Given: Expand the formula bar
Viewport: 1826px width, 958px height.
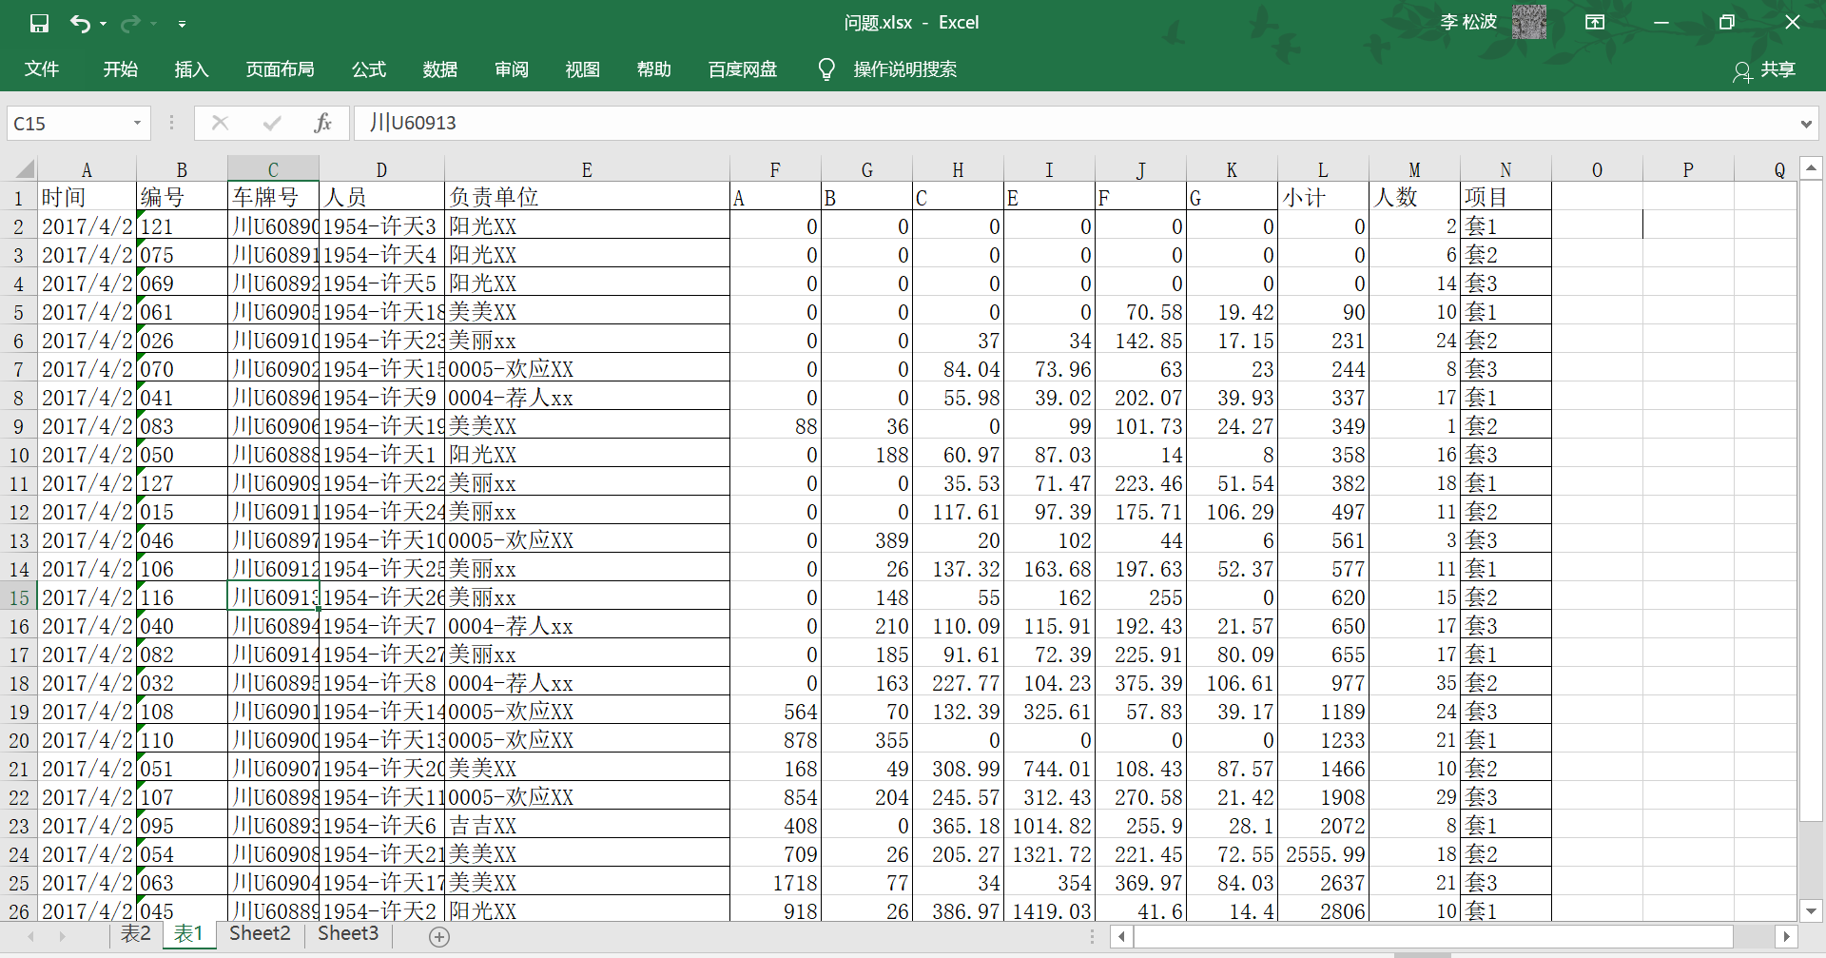Looking at the screenshot, I should (x=1805, y=124).
